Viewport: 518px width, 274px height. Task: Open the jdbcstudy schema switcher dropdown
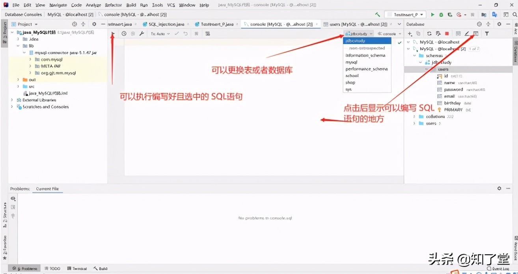pyautogui.click(x=359, y=34)
